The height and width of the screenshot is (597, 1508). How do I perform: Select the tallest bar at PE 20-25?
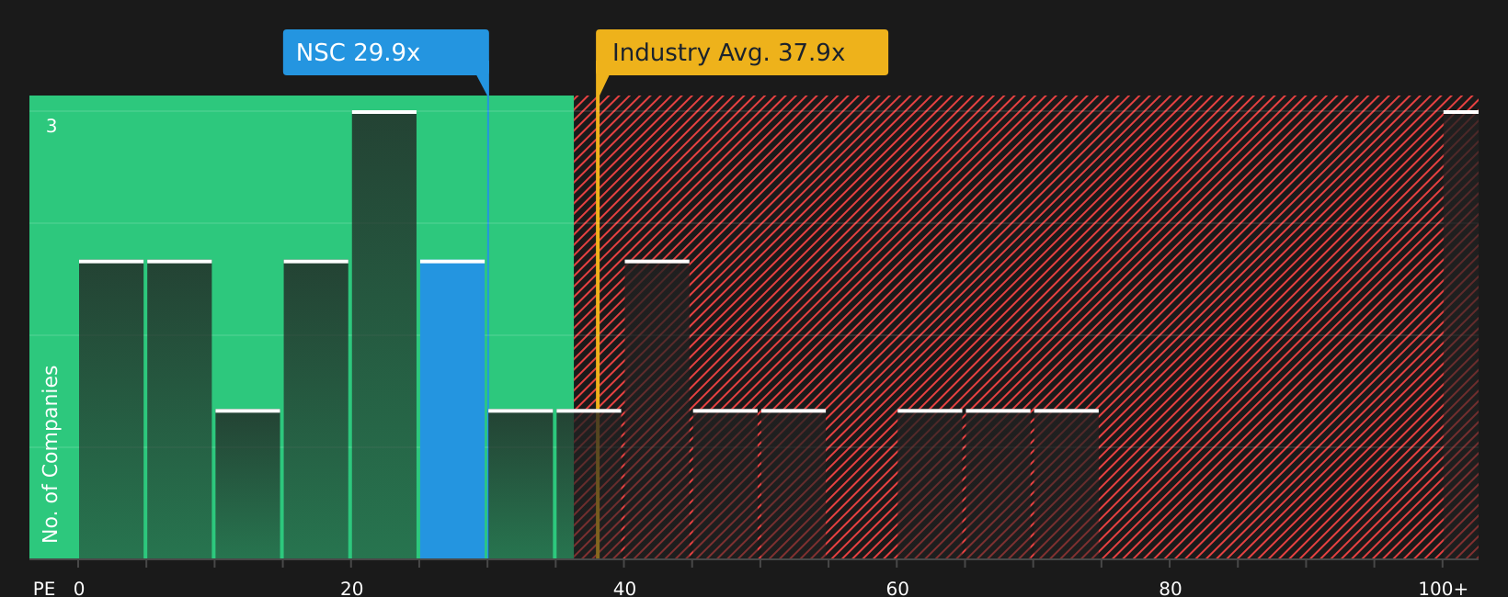click(384, 334)
